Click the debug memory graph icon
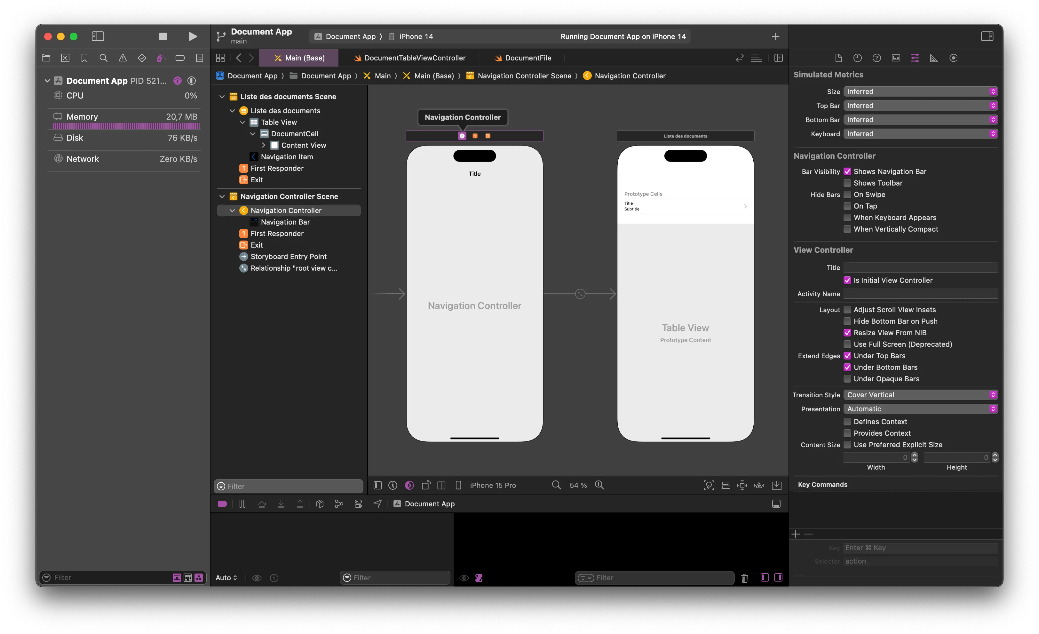The width and height of the screenshot is (1039, 634). pos(338,504)
